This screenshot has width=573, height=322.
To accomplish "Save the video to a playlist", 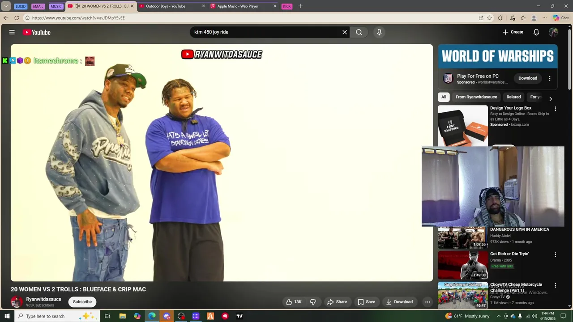I will click(x=366, y=302).
